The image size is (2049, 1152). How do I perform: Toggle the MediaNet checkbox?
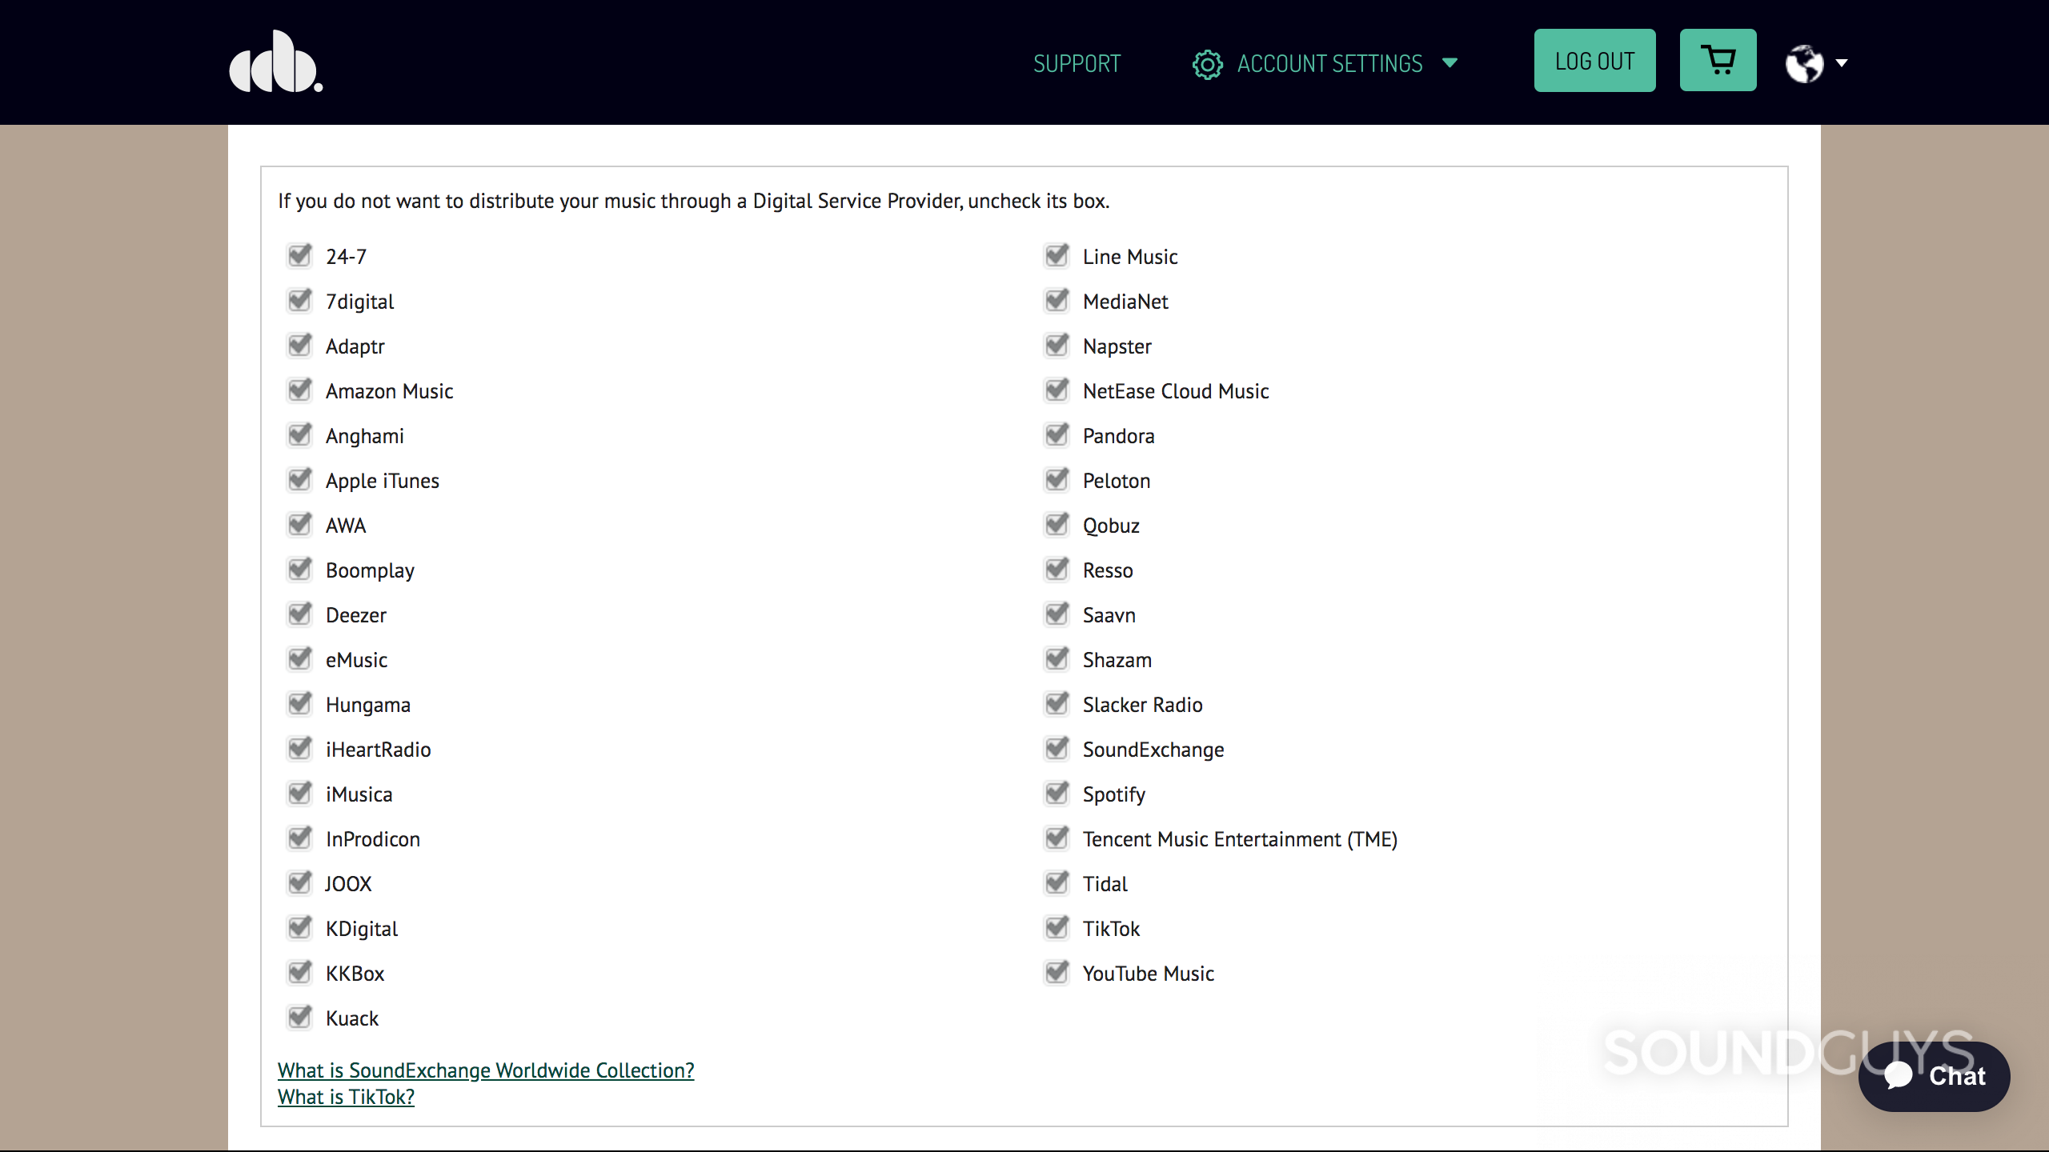(x=1057, y=300)
